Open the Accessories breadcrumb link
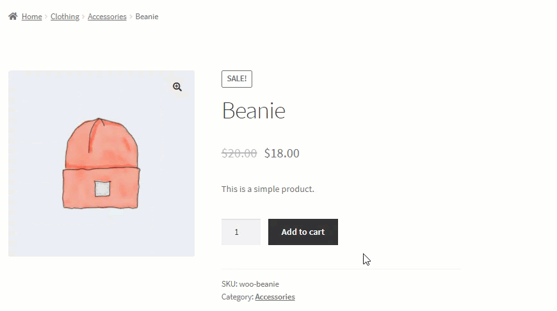 pyautogui.click(x=107, y=17)
